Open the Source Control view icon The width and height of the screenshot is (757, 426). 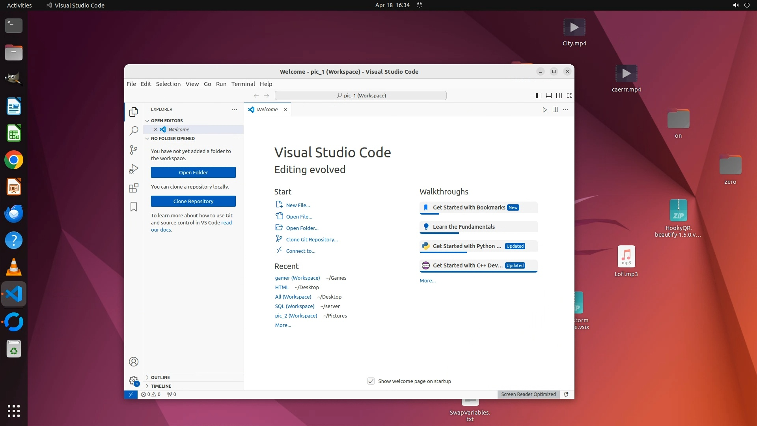point(134,150)
